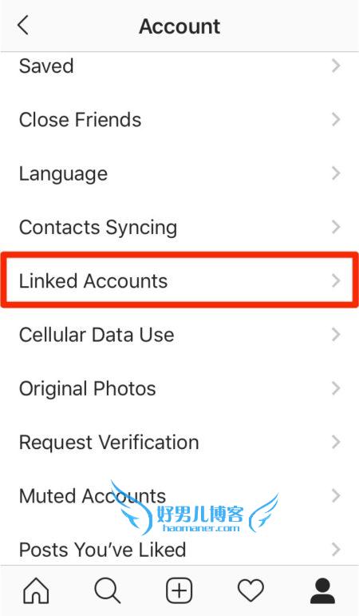The width and height of the screenshot is (359, 616).
Task: Open the Profile person icon
Action: pos(322,590)
